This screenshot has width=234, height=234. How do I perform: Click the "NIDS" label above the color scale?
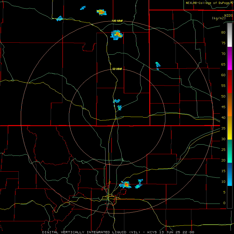click(228, 16)
